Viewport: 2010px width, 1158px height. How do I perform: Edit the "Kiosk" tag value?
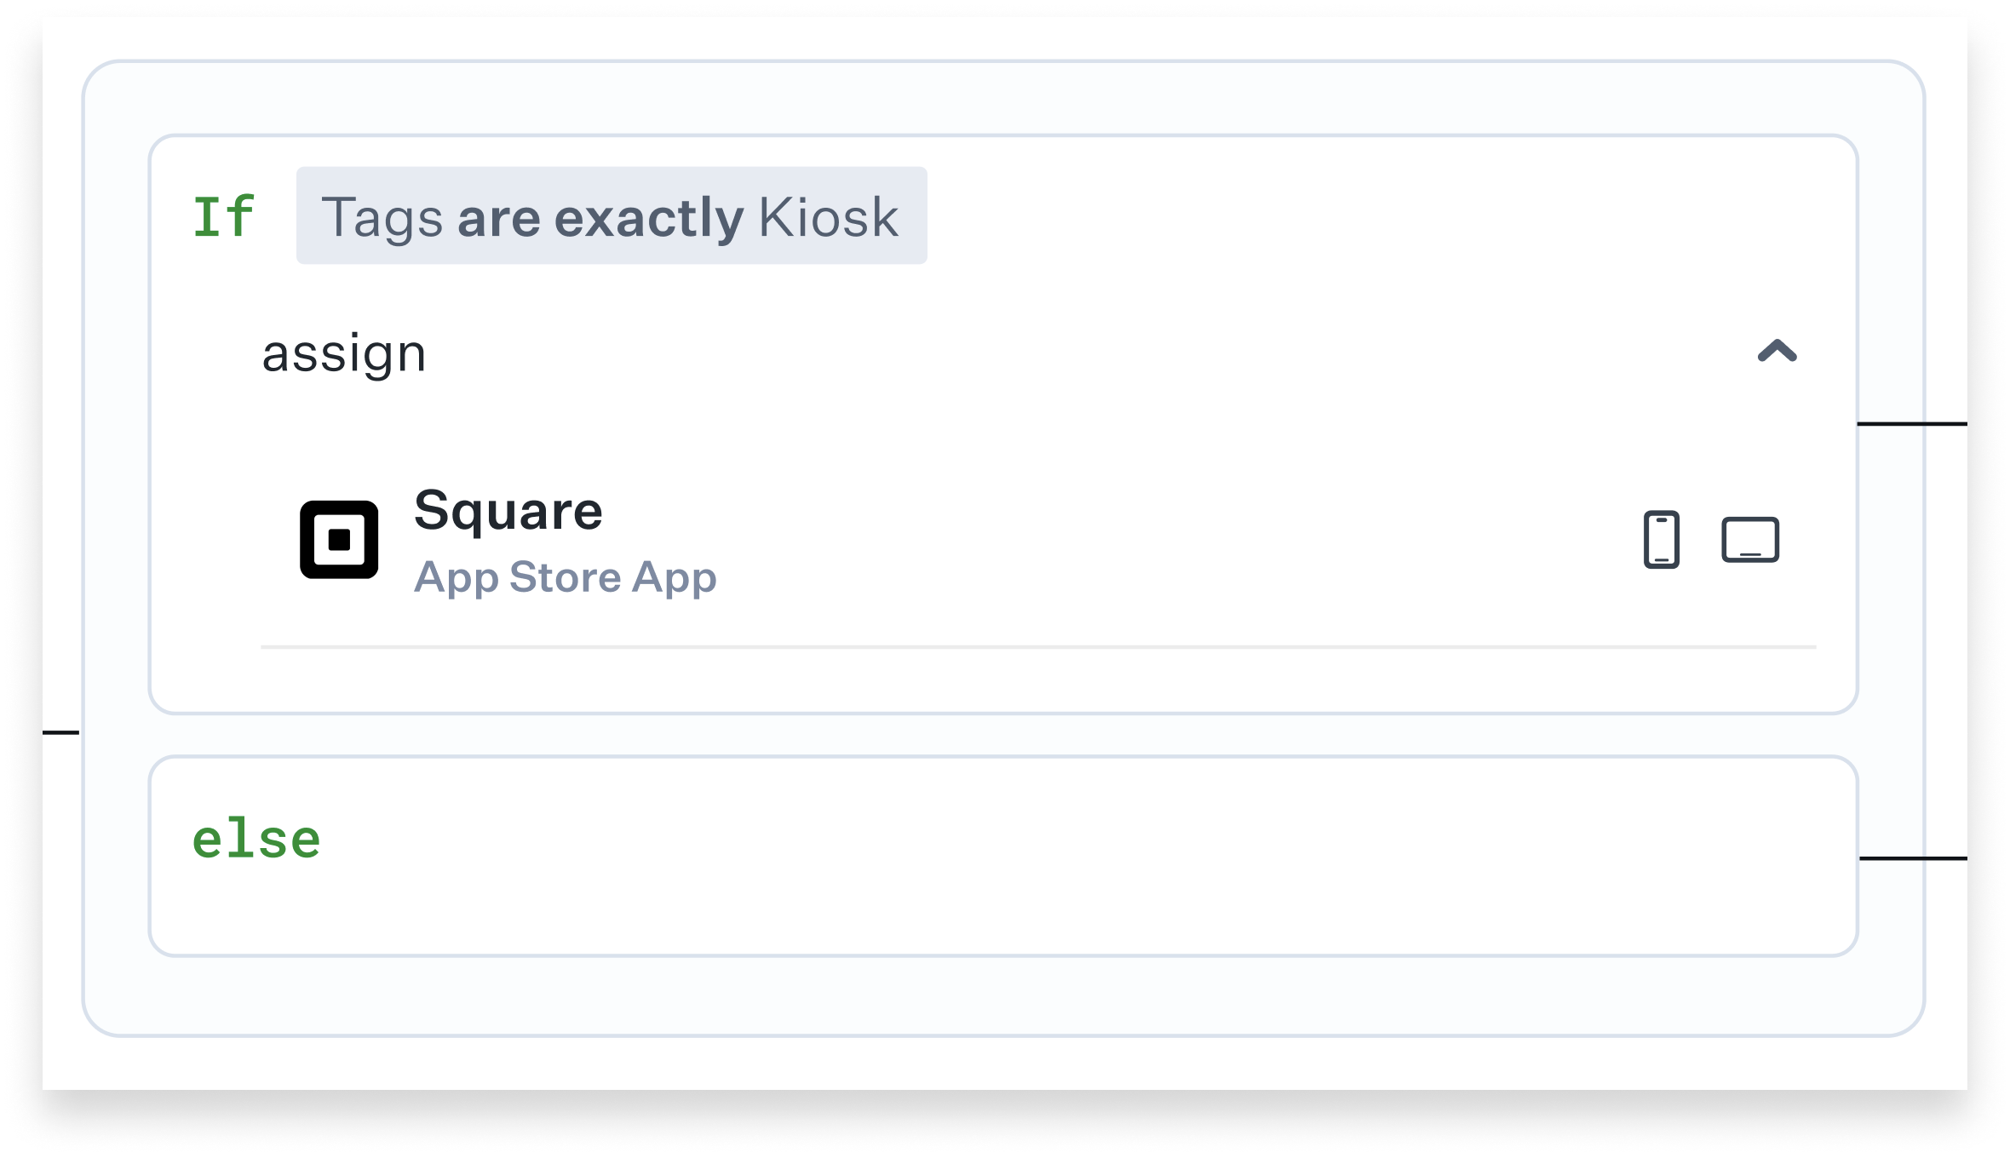[x=828, y=217]
